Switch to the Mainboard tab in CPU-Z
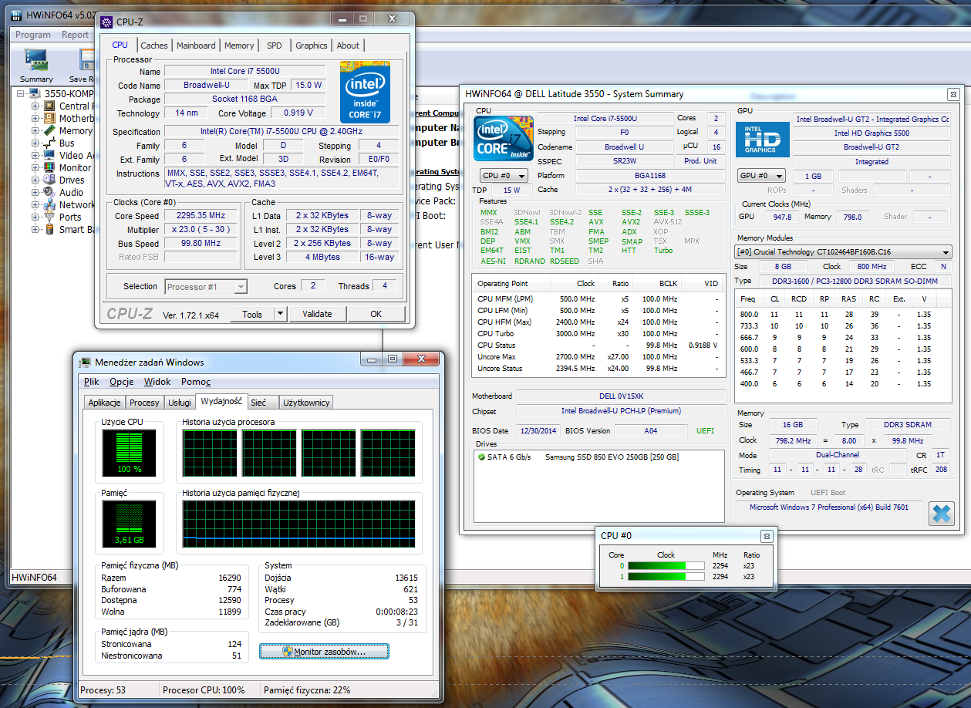This screenshot has width=971, height=708. pyautogui.click(x=197, y=46)
